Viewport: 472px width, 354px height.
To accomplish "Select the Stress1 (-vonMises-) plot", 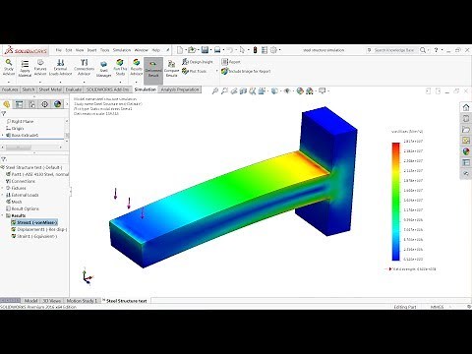I will pyautogui.click(x=34, y=222).
